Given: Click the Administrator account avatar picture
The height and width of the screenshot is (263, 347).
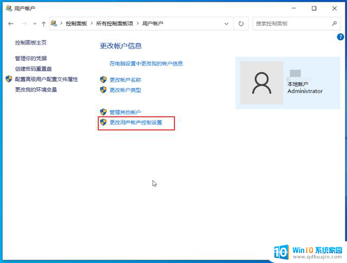Looking at the screenshot, I should (262, 83).
